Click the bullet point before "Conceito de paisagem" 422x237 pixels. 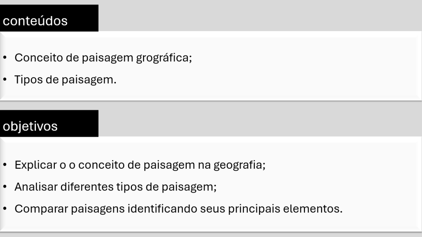pos(5,58)
